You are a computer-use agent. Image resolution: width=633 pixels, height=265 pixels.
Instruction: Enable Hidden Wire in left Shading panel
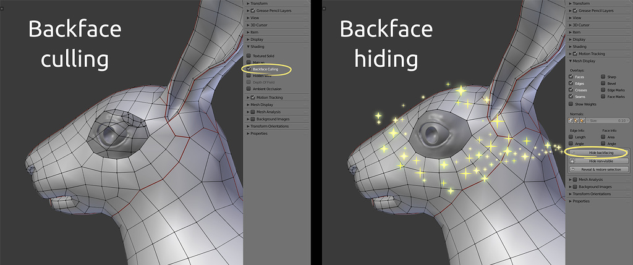tap(249, 75)
